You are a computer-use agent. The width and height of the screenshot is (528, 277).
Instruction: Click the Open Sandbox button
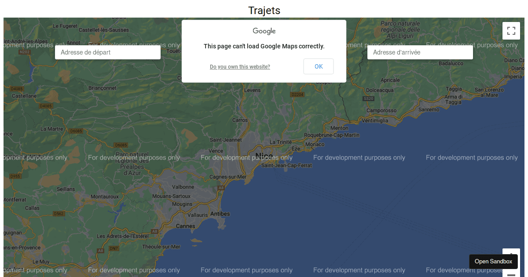click(x=493, y=262)
